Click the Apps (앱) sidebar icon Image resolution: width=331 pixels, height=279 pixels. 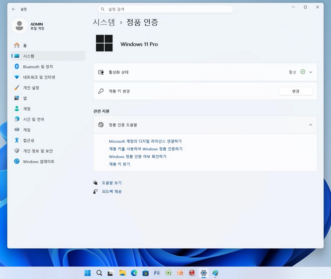coord(17,98)
